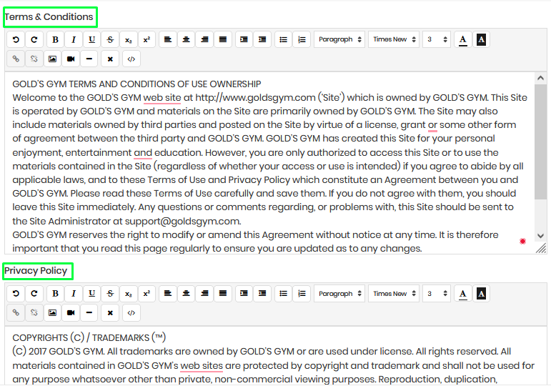The image size is (551, 386).
Task: Clear formatting in Privacy Policy editor
Action: 110,312
